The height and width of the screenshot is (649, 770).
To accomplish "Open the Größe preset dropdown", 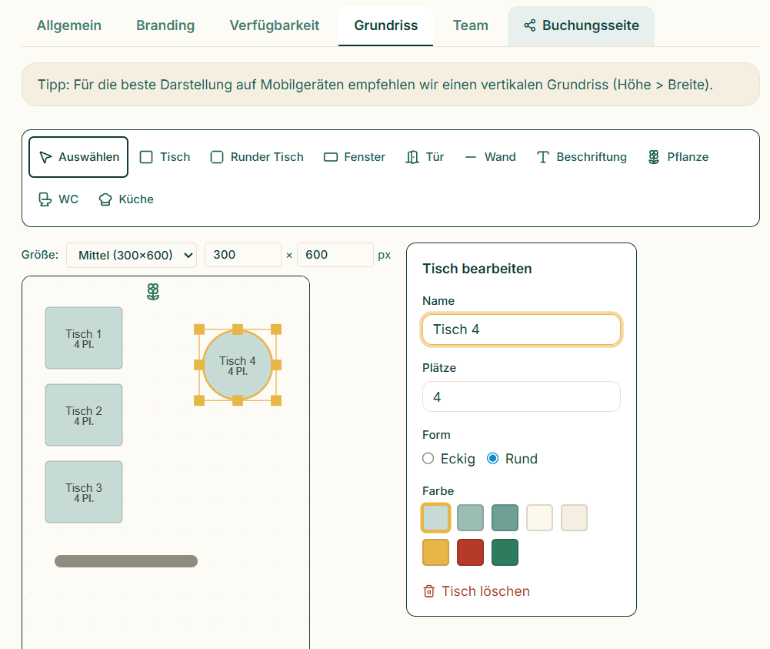I will (132, 255).
